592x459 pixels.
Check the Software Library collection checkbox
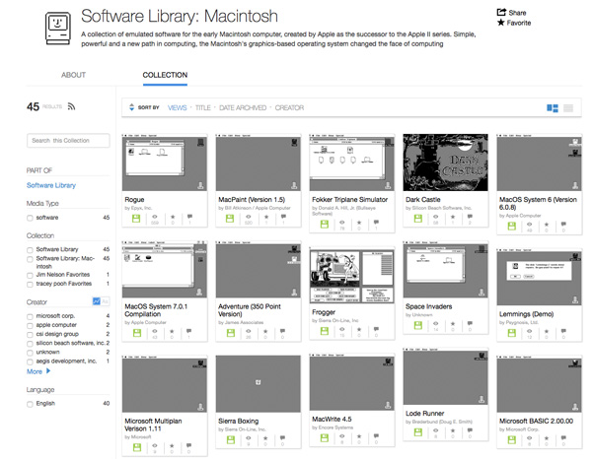click(30, 250)
